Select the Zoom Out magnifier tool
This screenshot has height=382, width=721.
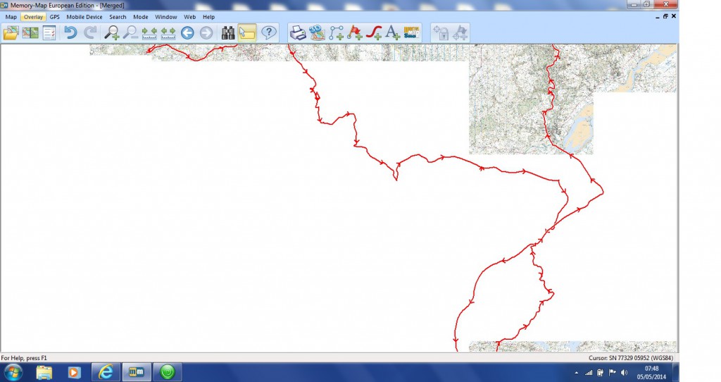[x=130, y=32]
